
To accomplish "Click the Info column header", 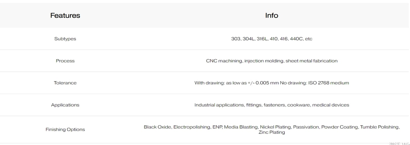I will (x=272, y=15).
